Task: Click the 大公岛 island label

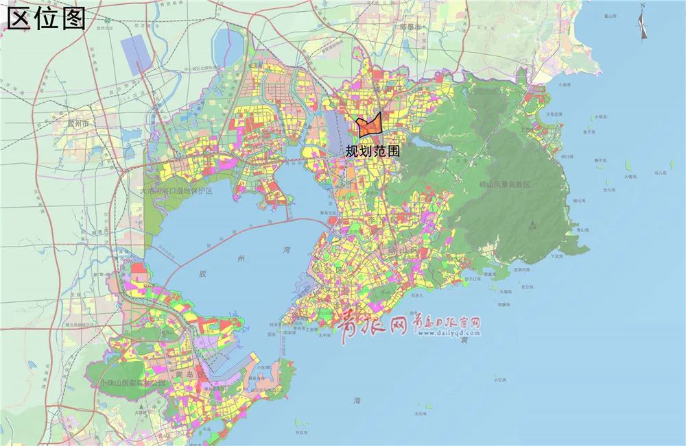Action: point(421,414)
